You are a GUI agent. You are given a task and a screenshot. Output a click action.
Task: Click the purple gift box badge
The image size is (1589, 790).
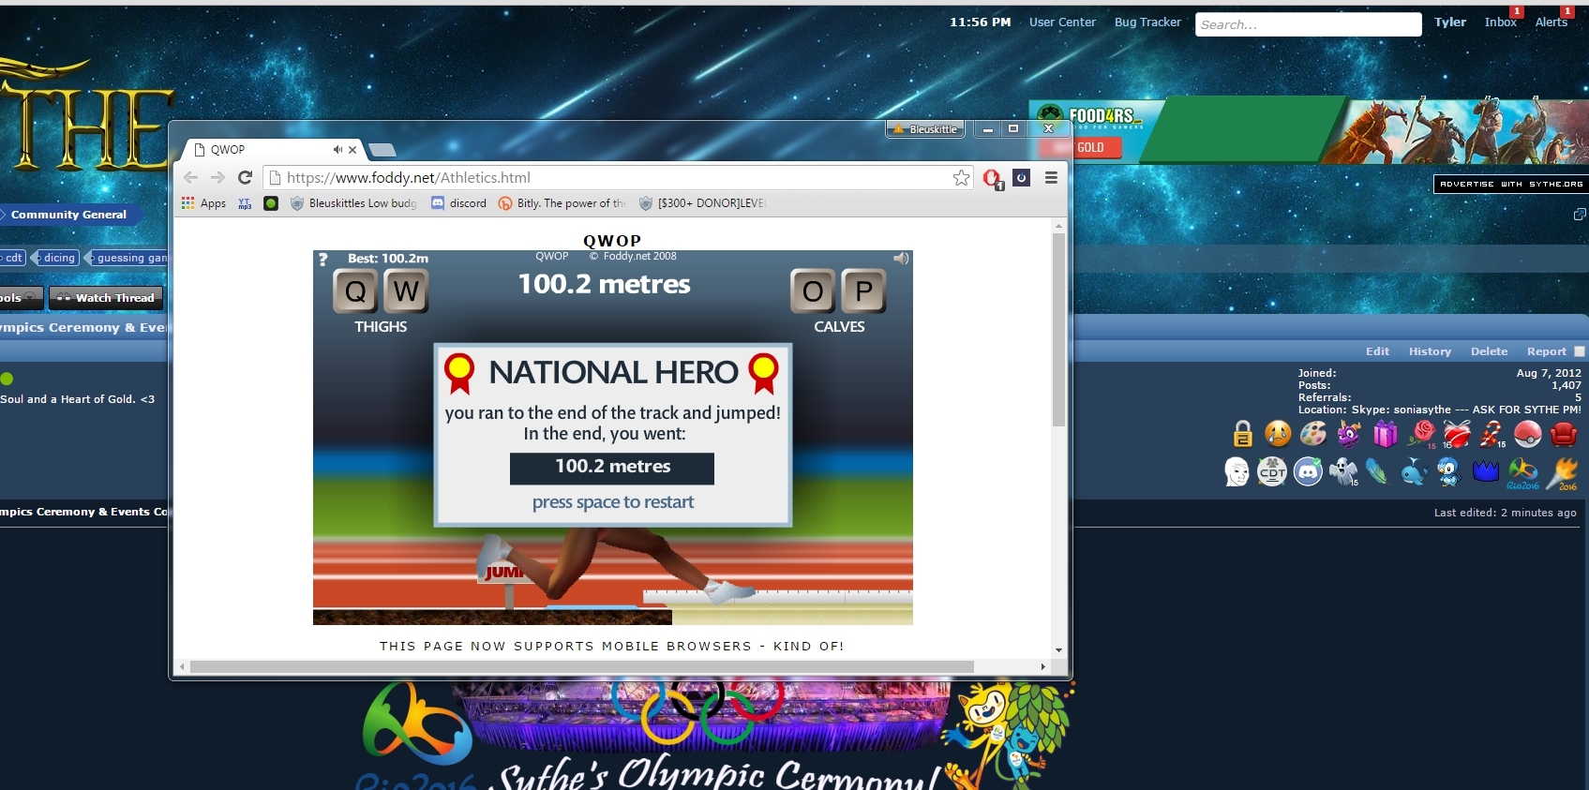[1386, 434]
